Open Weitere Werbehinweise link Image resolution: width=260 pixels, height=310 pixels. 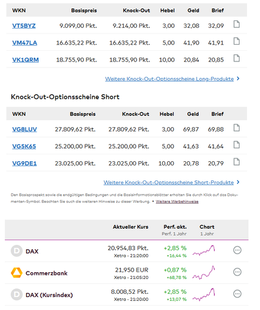(177, 201)
